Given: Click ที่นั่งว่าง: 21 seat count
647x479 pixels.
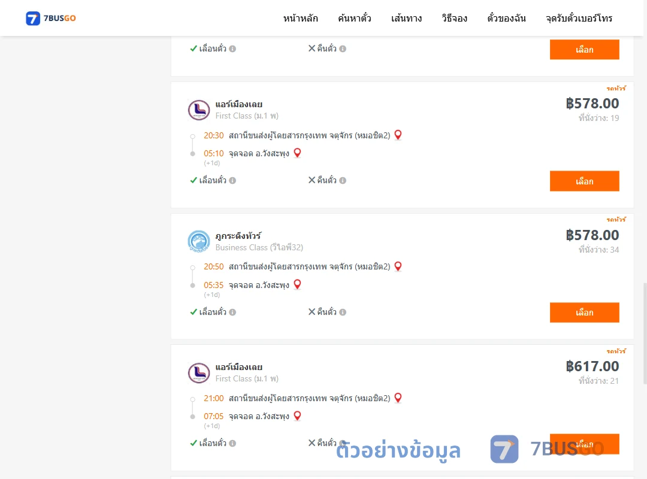Looking at the screenshot, I should tap(598, 381).
